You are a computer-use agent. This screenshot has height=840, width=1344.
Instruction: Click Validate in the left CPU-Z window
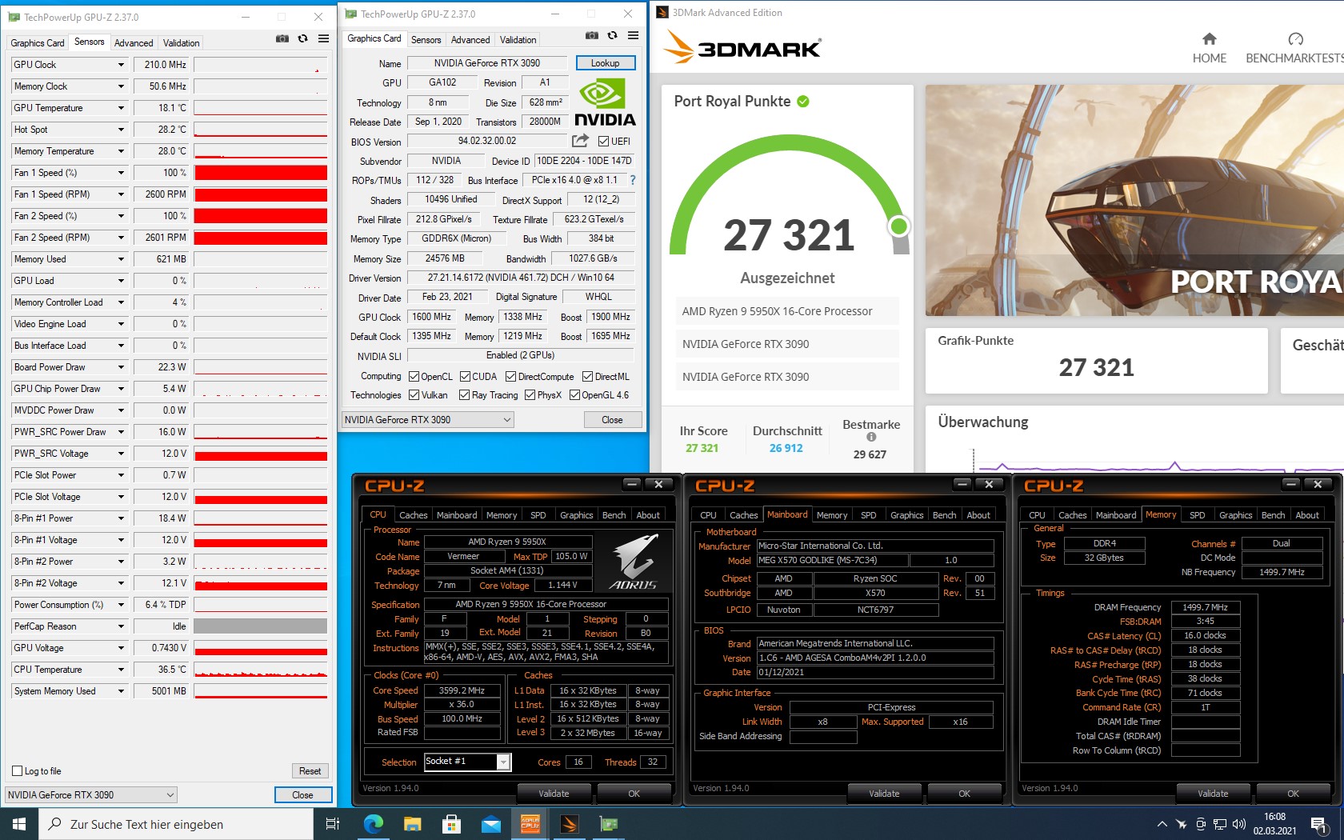pyautogui.click(x=554, y=794)
